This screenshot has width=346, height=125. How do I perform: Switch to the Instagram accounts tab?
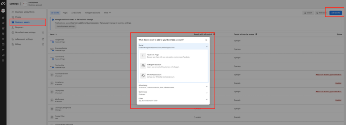[x=92, y=13]
